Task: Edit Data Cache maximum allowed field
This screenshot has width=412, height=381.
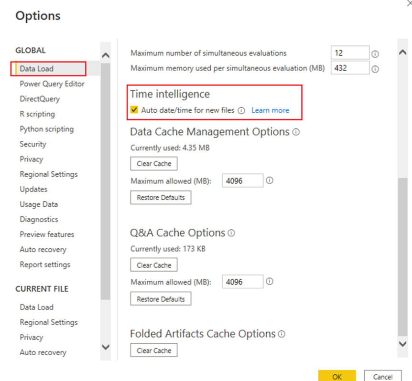Action: (242, 180)
